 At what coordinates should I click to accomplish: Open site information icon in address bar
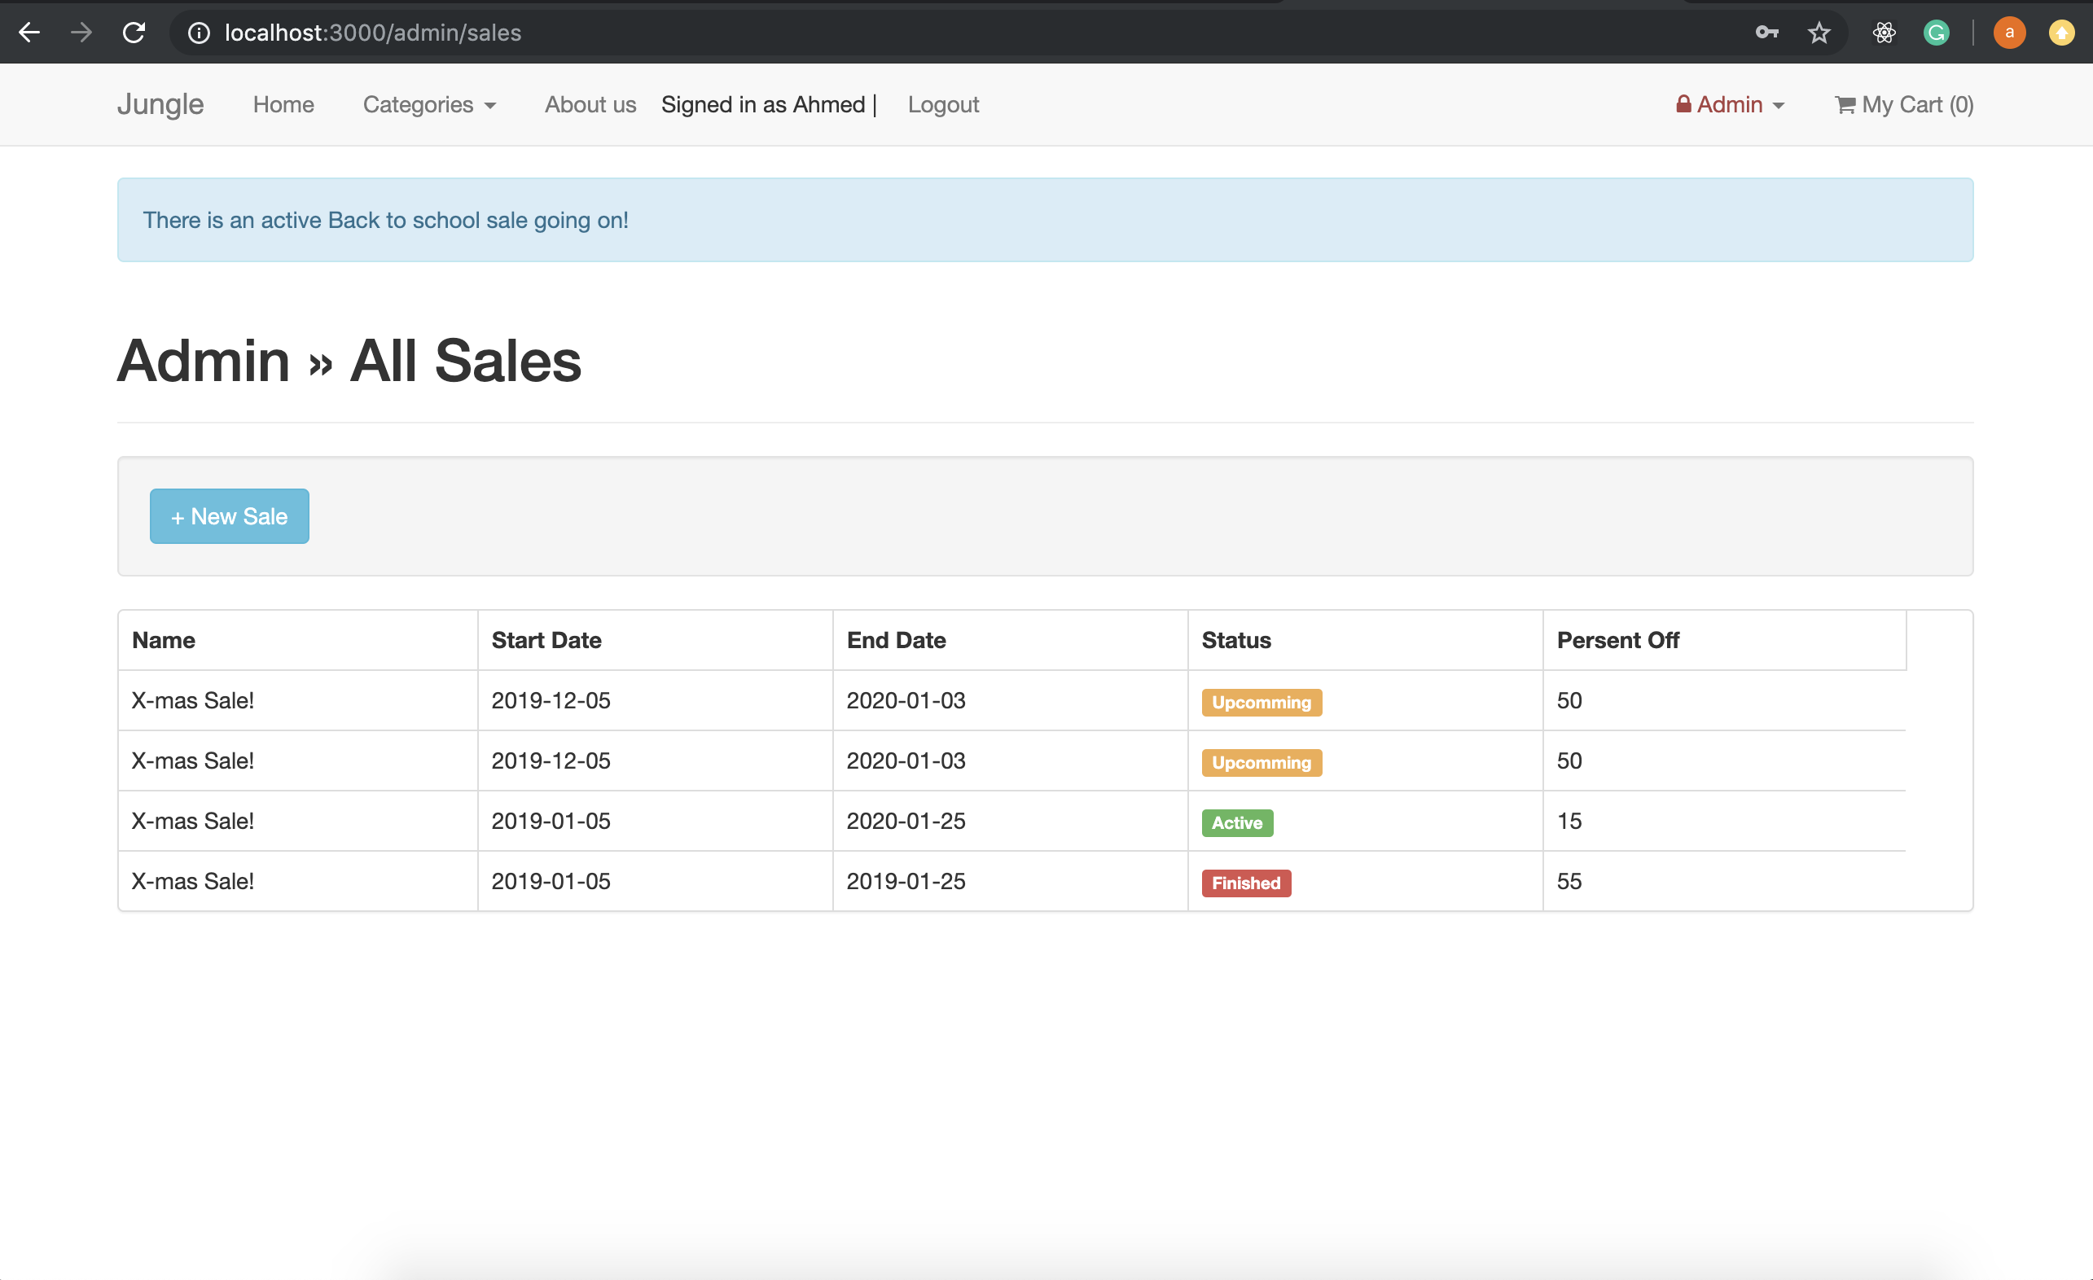click(x=199, y=33)
